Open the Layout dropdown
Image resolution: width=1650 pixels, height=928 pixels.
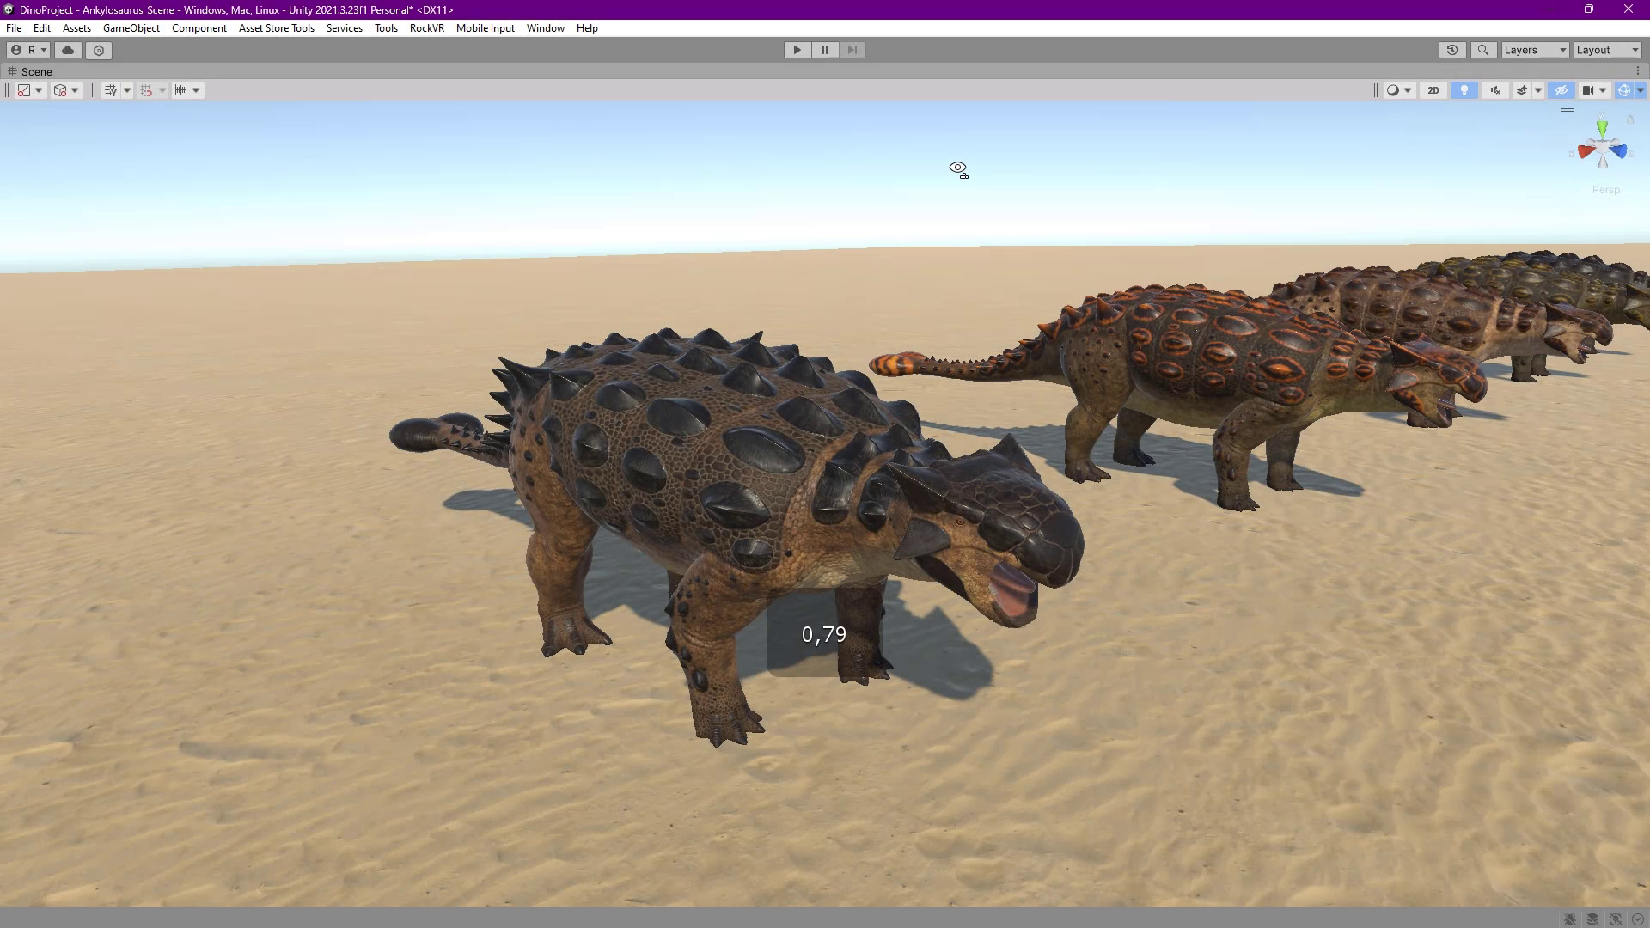pos(1607,50)
